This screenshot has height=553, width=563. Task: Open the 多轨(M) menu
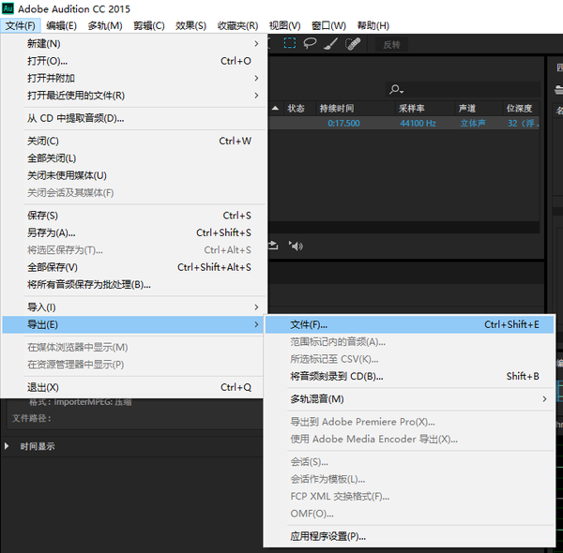[105, 26]
